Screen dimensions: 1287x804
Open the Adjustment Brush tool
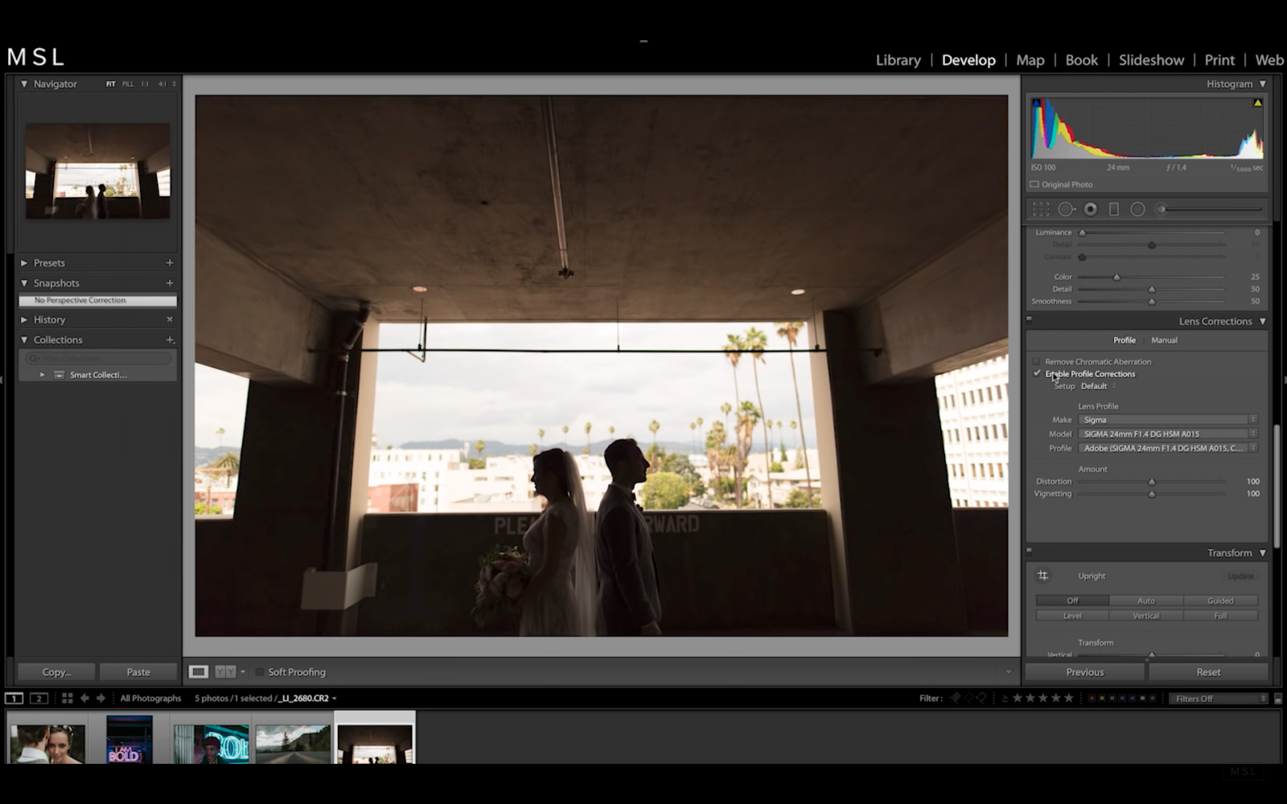1161,209
